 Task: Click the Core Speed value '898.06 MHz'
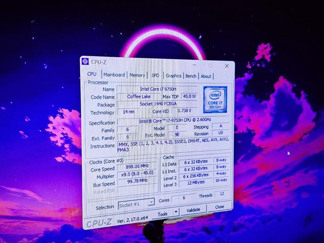(x=137, y=167)
